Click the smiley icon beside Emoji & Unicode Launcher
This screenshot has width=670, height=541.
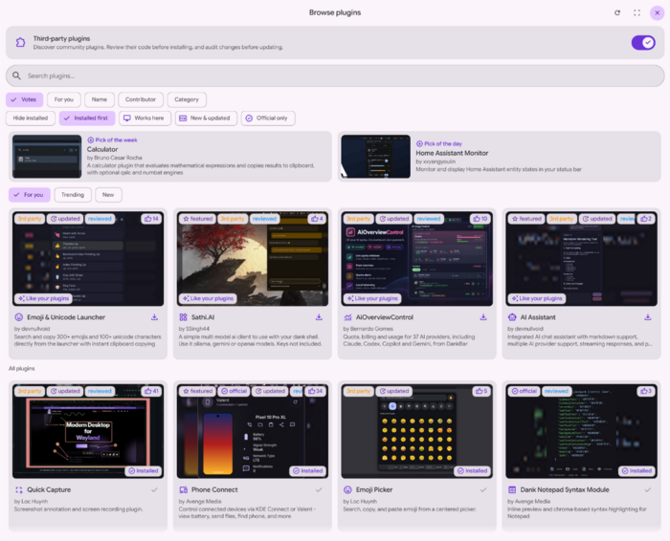[x=19, y=317]
